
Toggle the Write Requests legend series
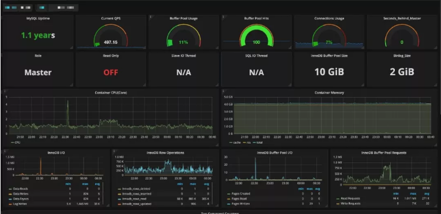(350, 203)
